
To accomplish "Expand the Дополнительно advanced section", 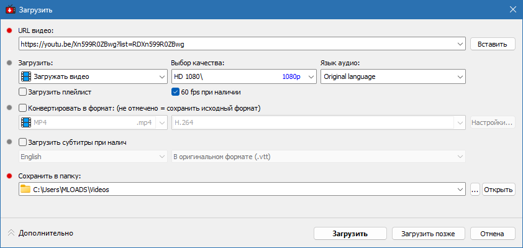I will coord(40,233).
